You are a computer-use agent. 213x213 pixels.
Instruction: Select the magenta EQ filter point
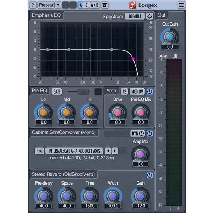click(133, 59)
